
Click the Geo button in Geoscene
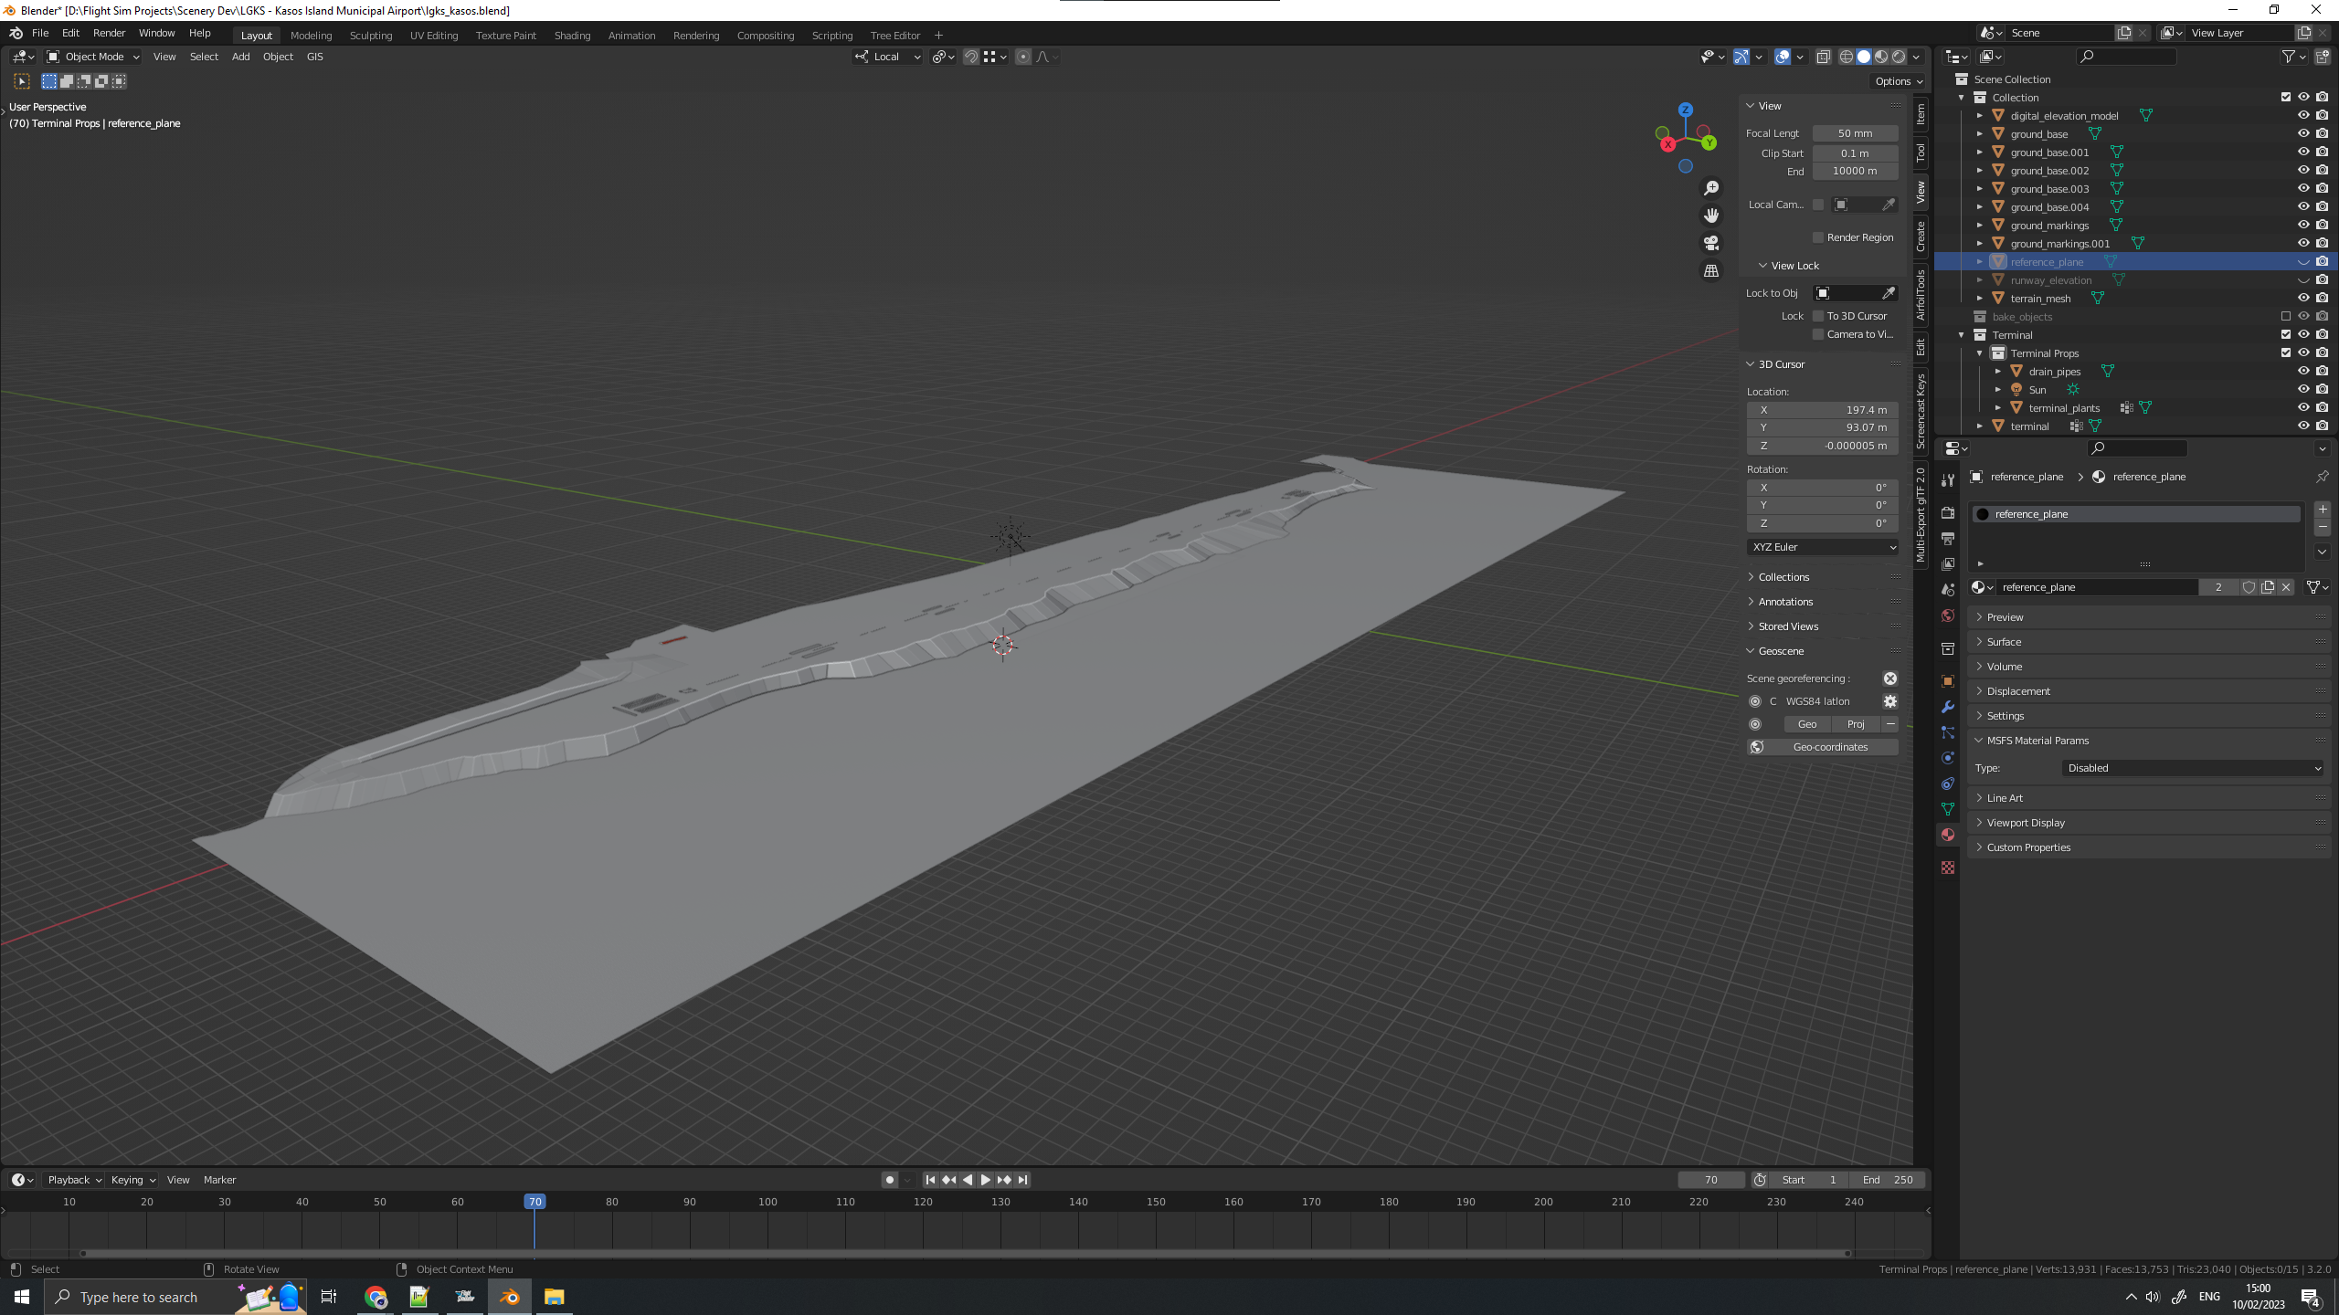click(x=1807, y=724)
